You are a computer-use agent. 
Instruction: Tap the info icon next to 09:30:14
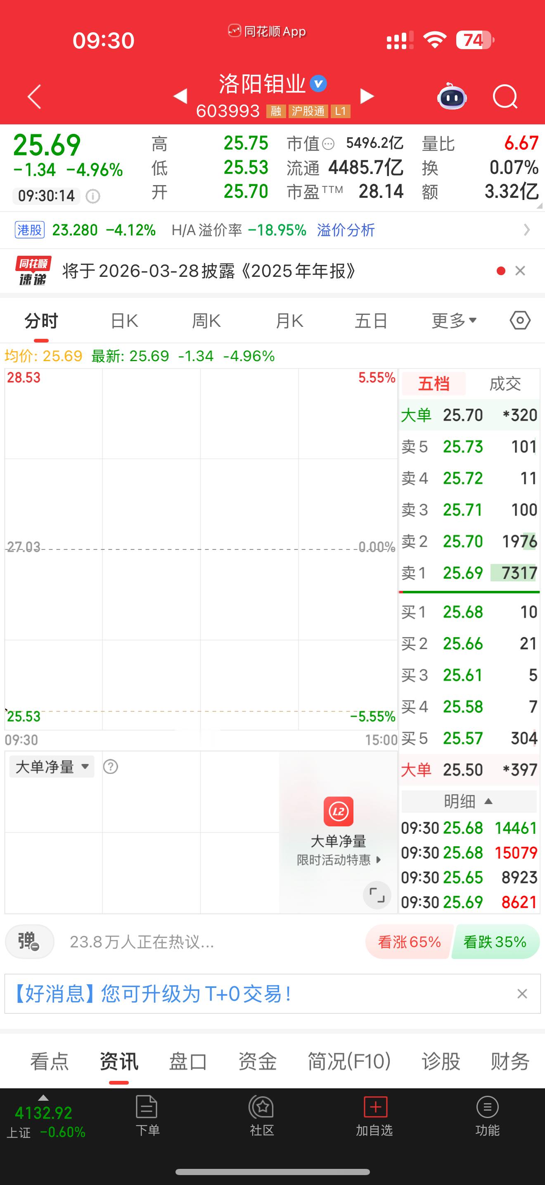tap(93, 196)
